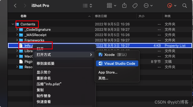
Task: Click the Property List kind cell
Action: [x=175, y=45]
